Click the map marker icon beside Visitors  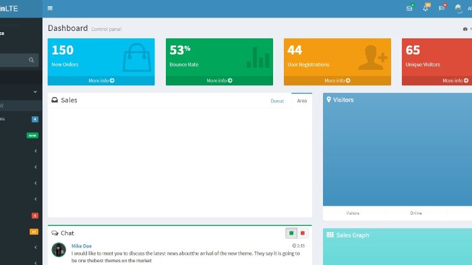pyautogui.click(x=329, y=100)
